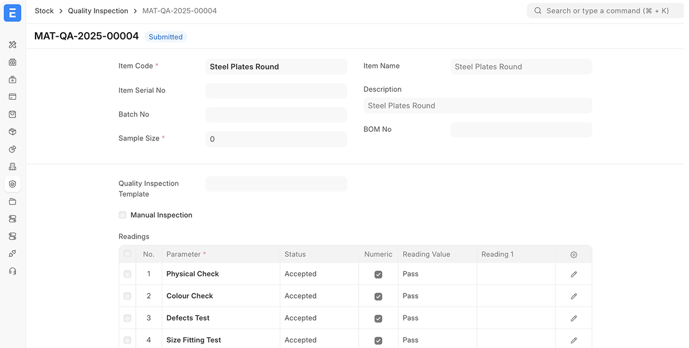Open Readings table column settings gear
Screen dimensions: 689x348
[x=574, y=255]
